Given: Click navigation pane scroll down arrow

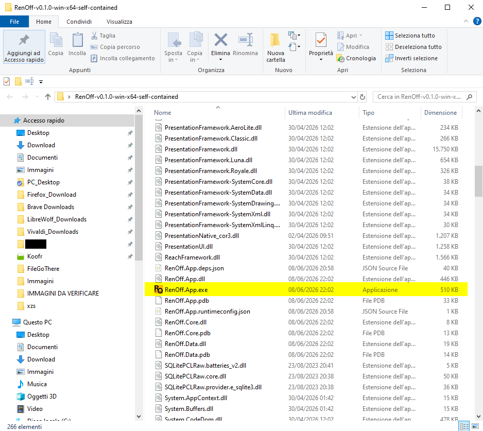Looking at the screenshot, I should pos(139,417).
